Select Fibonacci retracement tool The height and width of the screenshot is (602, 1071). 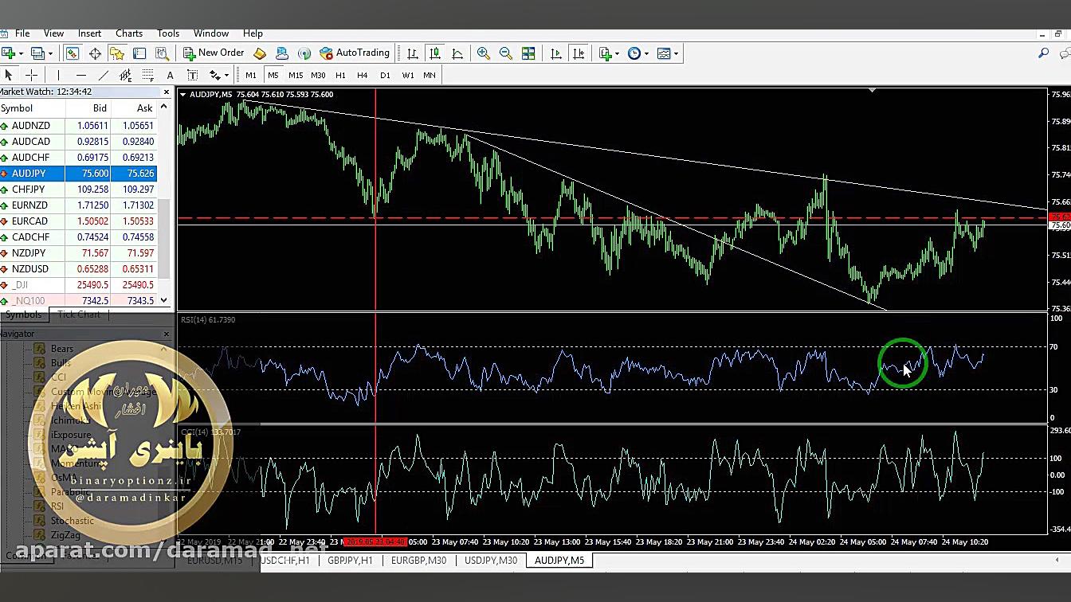pos(147,75)
